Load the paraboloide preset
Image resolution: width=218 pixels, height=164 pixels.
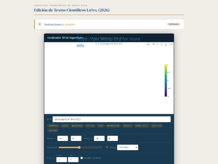[113, 126]
